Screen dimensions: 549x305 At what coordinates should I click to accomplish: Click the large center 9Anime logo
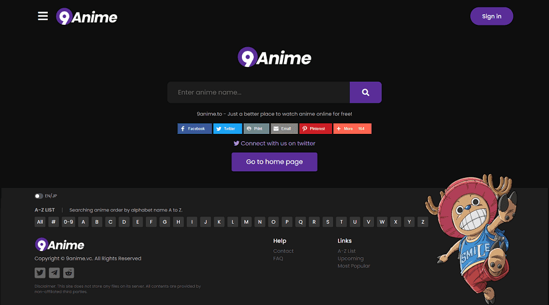click(274, 57)
